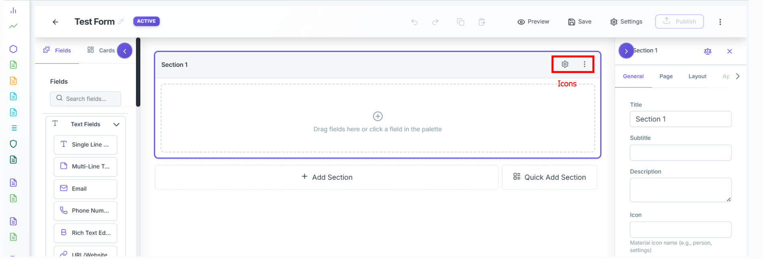Viewport: 763px width, 259px height.
Task: Collapse the left fields palette
Action: click(x=125, y=51)
